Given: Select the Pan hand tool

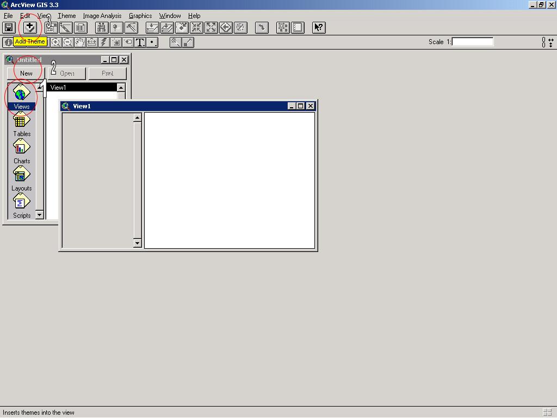Looking at the screenshot, I should pyautogui.click(x=80, y=42).
